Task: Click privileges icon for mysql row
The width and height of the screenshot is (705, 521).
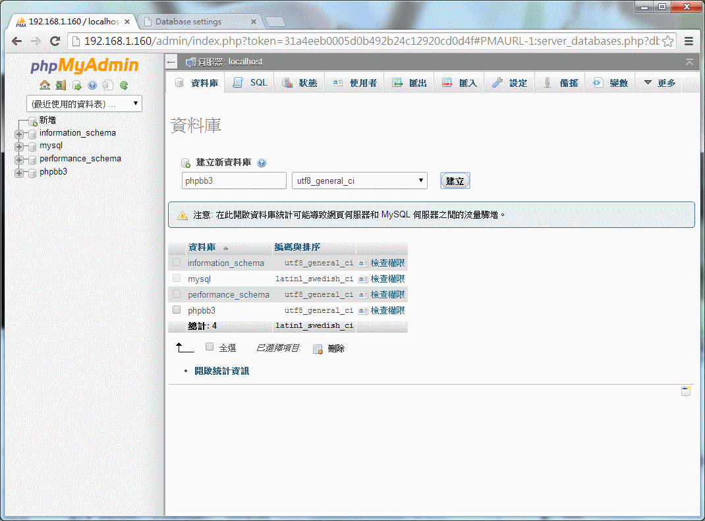Action: point(363,279)
